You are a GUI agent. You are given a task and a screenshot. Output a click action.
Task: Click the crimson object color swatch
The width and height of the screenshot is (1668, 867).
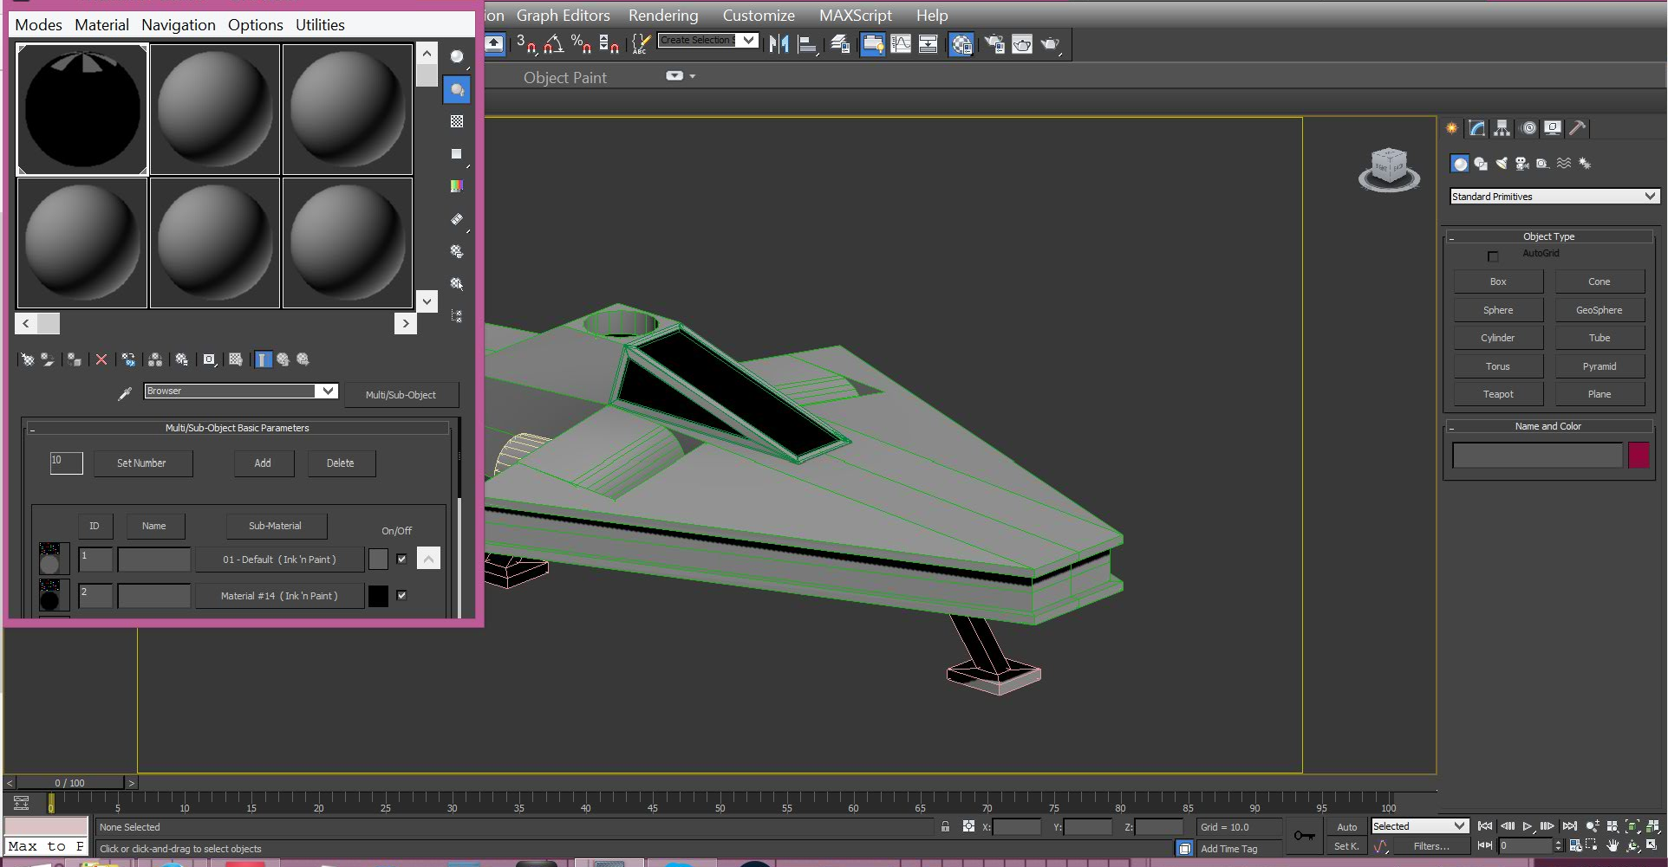pyautogui.click(x=1639, y=456)
